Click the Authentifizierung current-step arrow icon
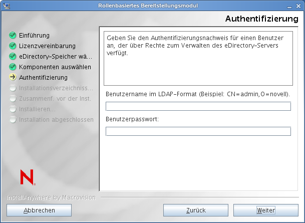The height and width of the screenshot is (223, 305). point(13,78)
